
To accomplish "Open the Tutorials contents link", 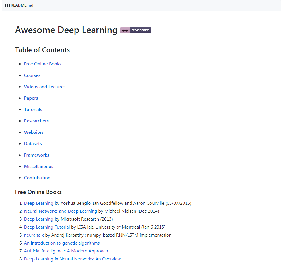I will click(x=33, y=110).
